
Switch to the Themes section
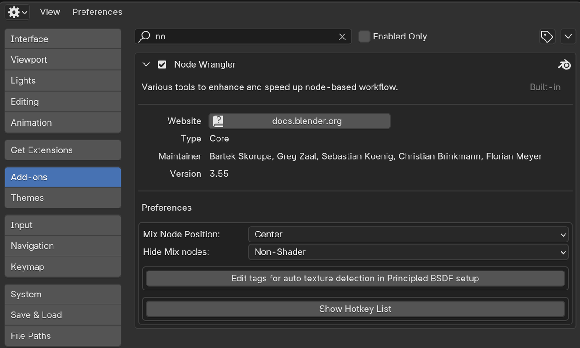(63, 198)
